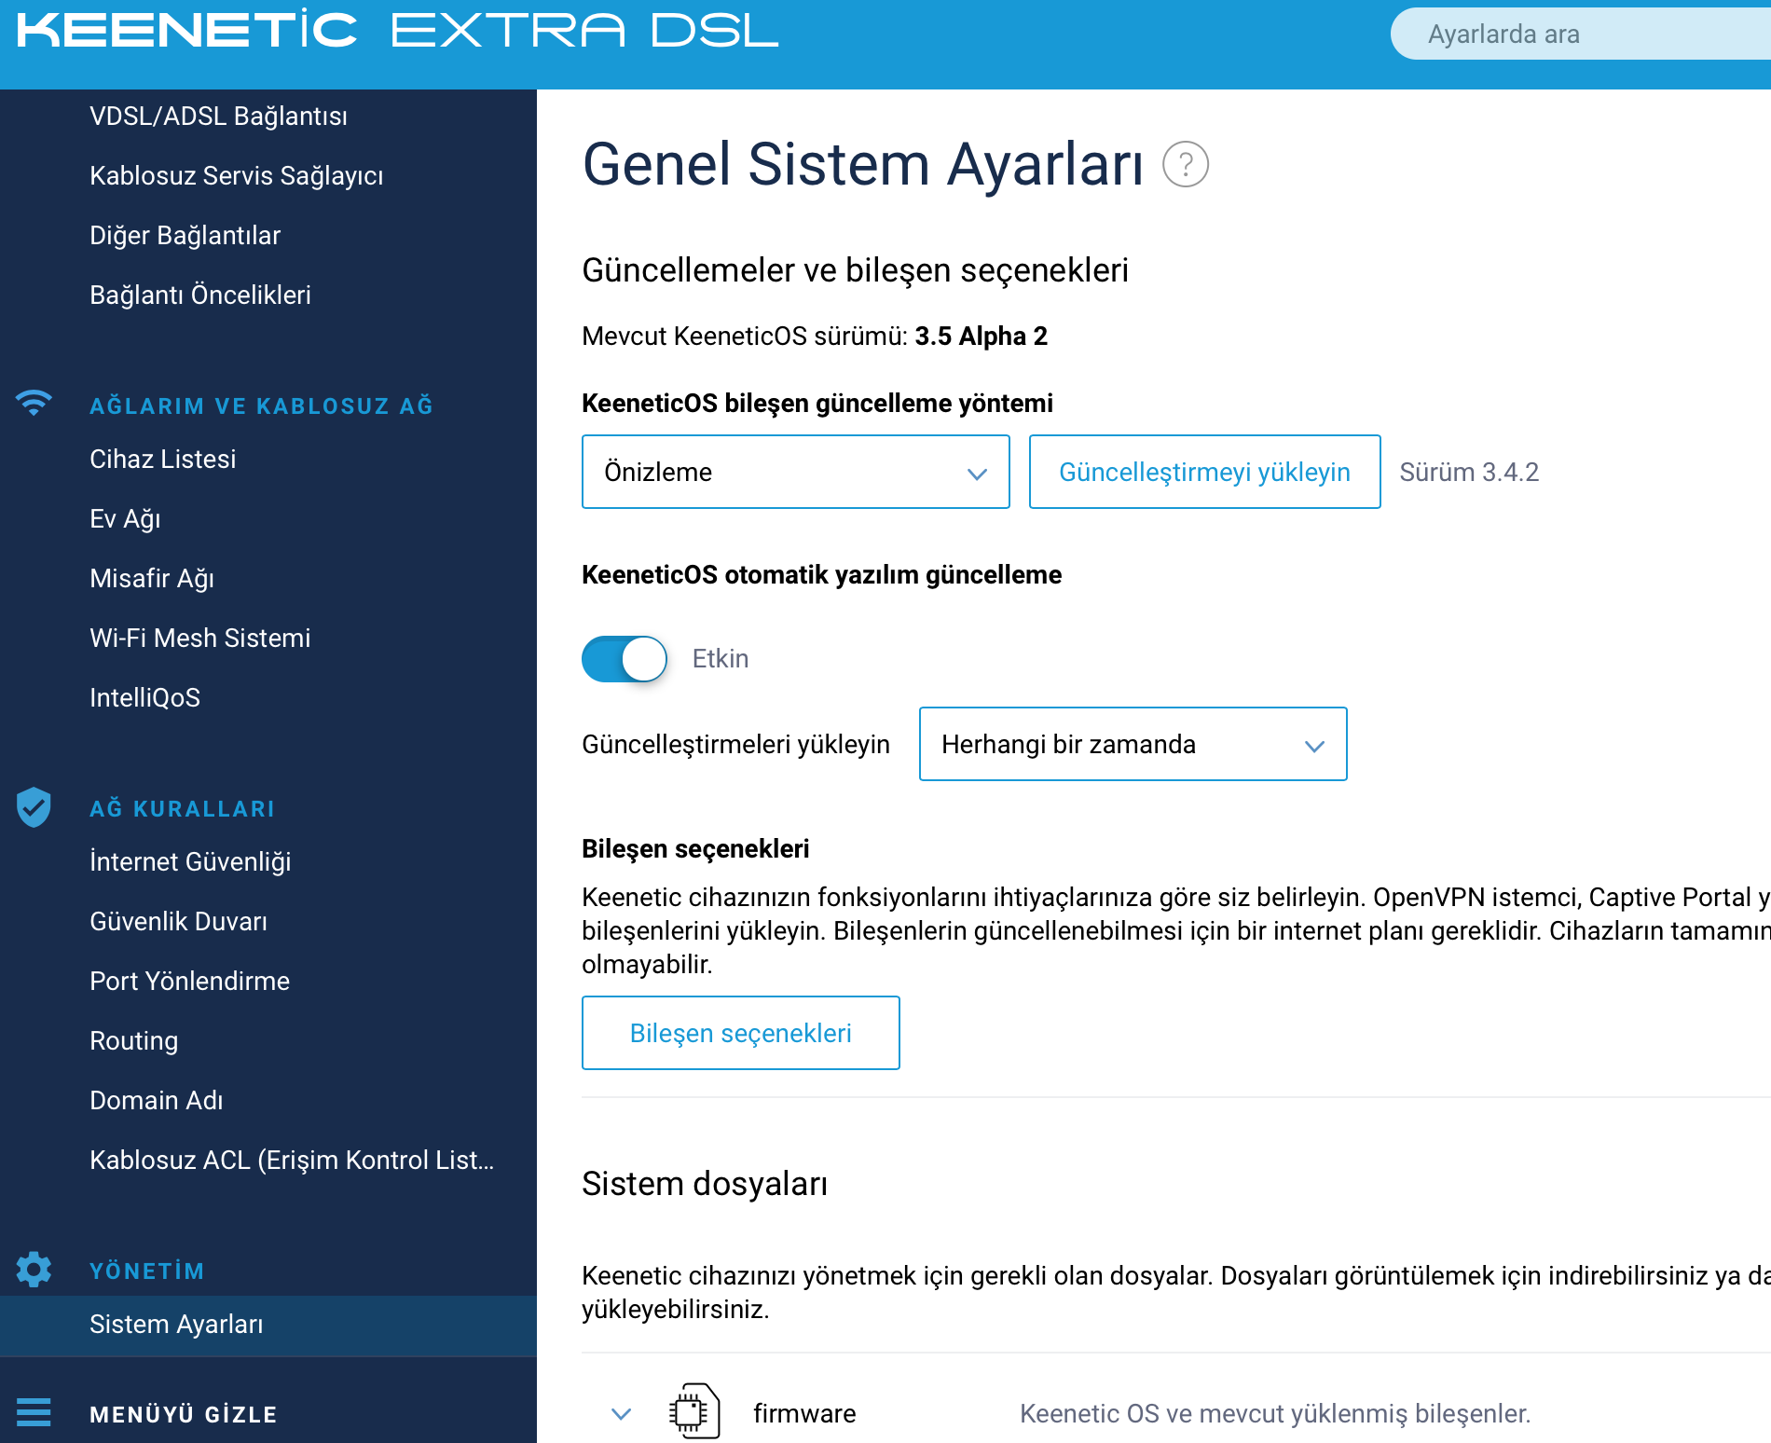Open Kablosuz ACL access control list
The width and height of the screenshot is (1771, 1443).
[x=292, y=1160]
